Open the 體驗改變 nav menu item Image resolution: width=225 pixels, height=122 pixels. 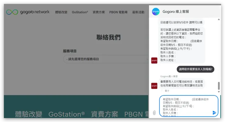[x=61, y=12]
